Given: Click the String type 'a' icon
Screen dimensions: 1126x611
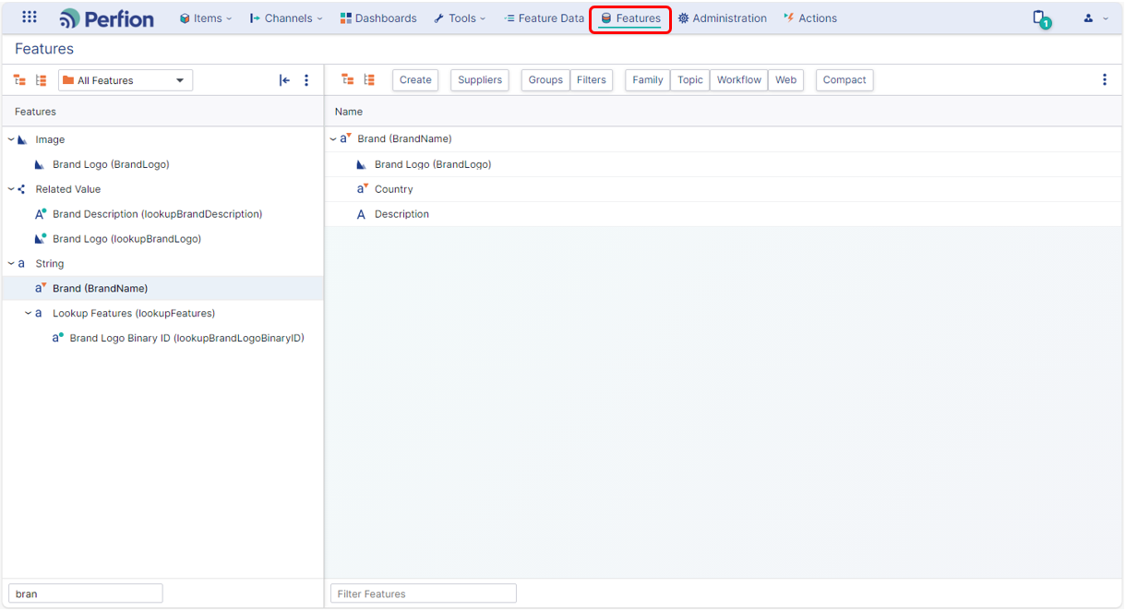Looking at the screenshot, I should [x=21, y=264].
